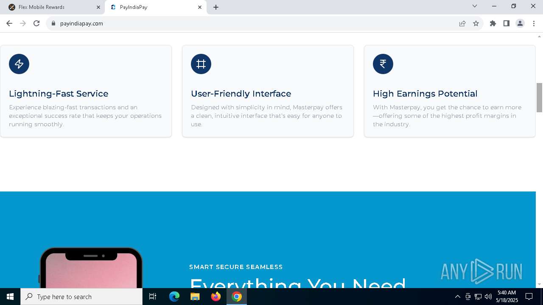Open the notifications action center icon

click(x=529, y=297)
